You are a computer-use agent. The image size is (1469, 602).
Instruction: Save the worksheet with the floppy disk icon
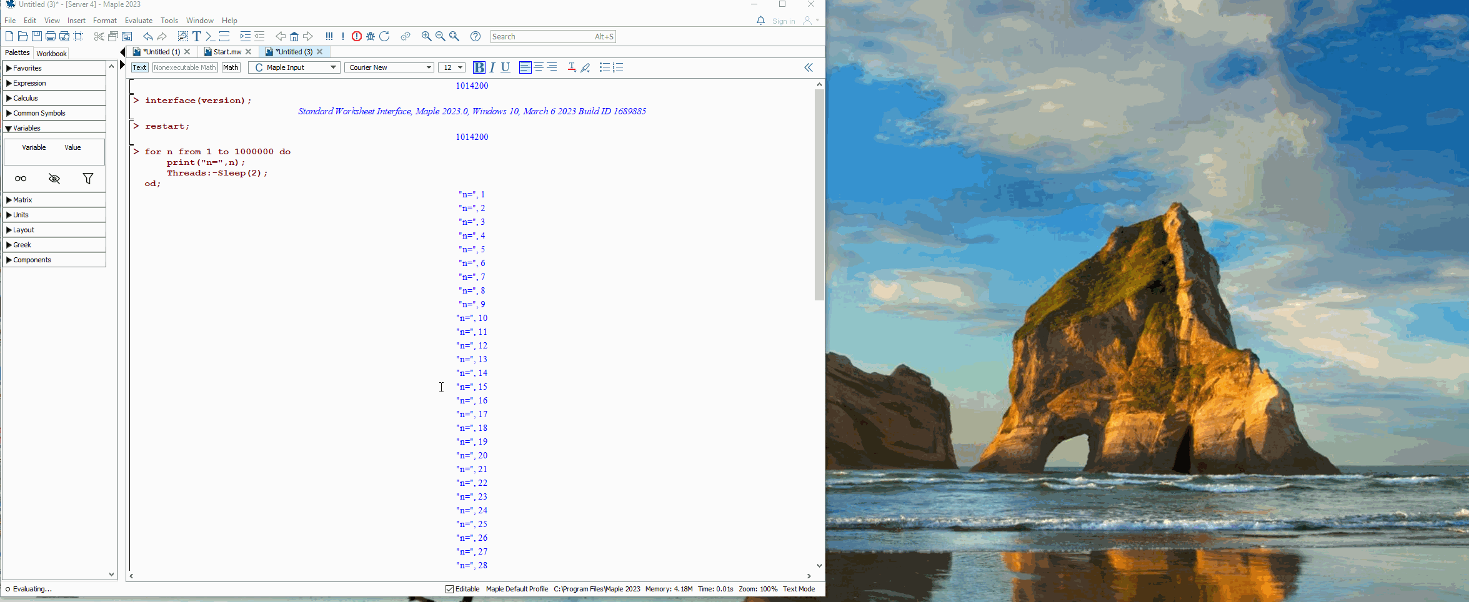point(37,36)
